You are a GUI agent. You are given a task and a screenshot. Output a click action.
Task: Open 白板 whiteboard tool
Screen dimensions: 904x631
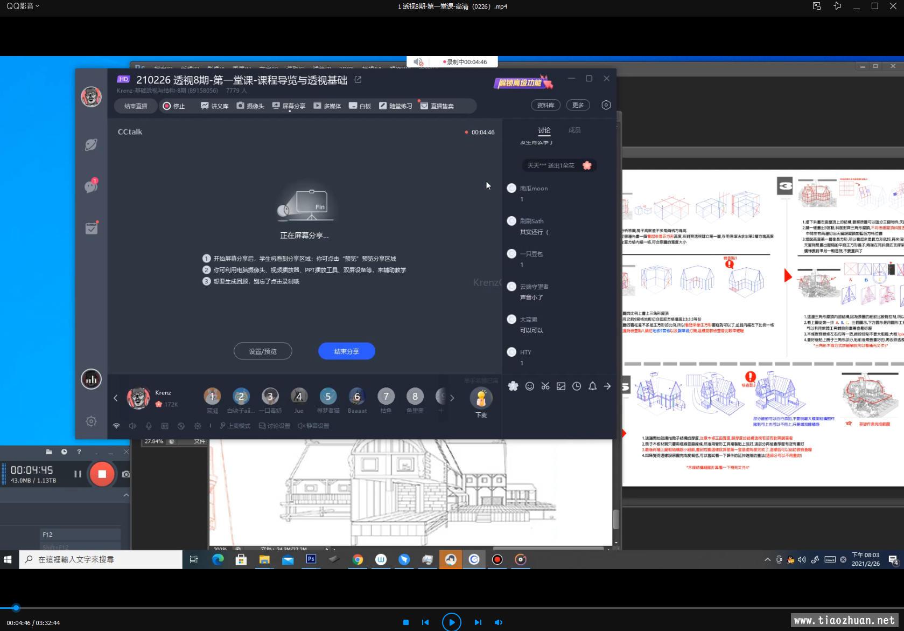tap(360, 106)
